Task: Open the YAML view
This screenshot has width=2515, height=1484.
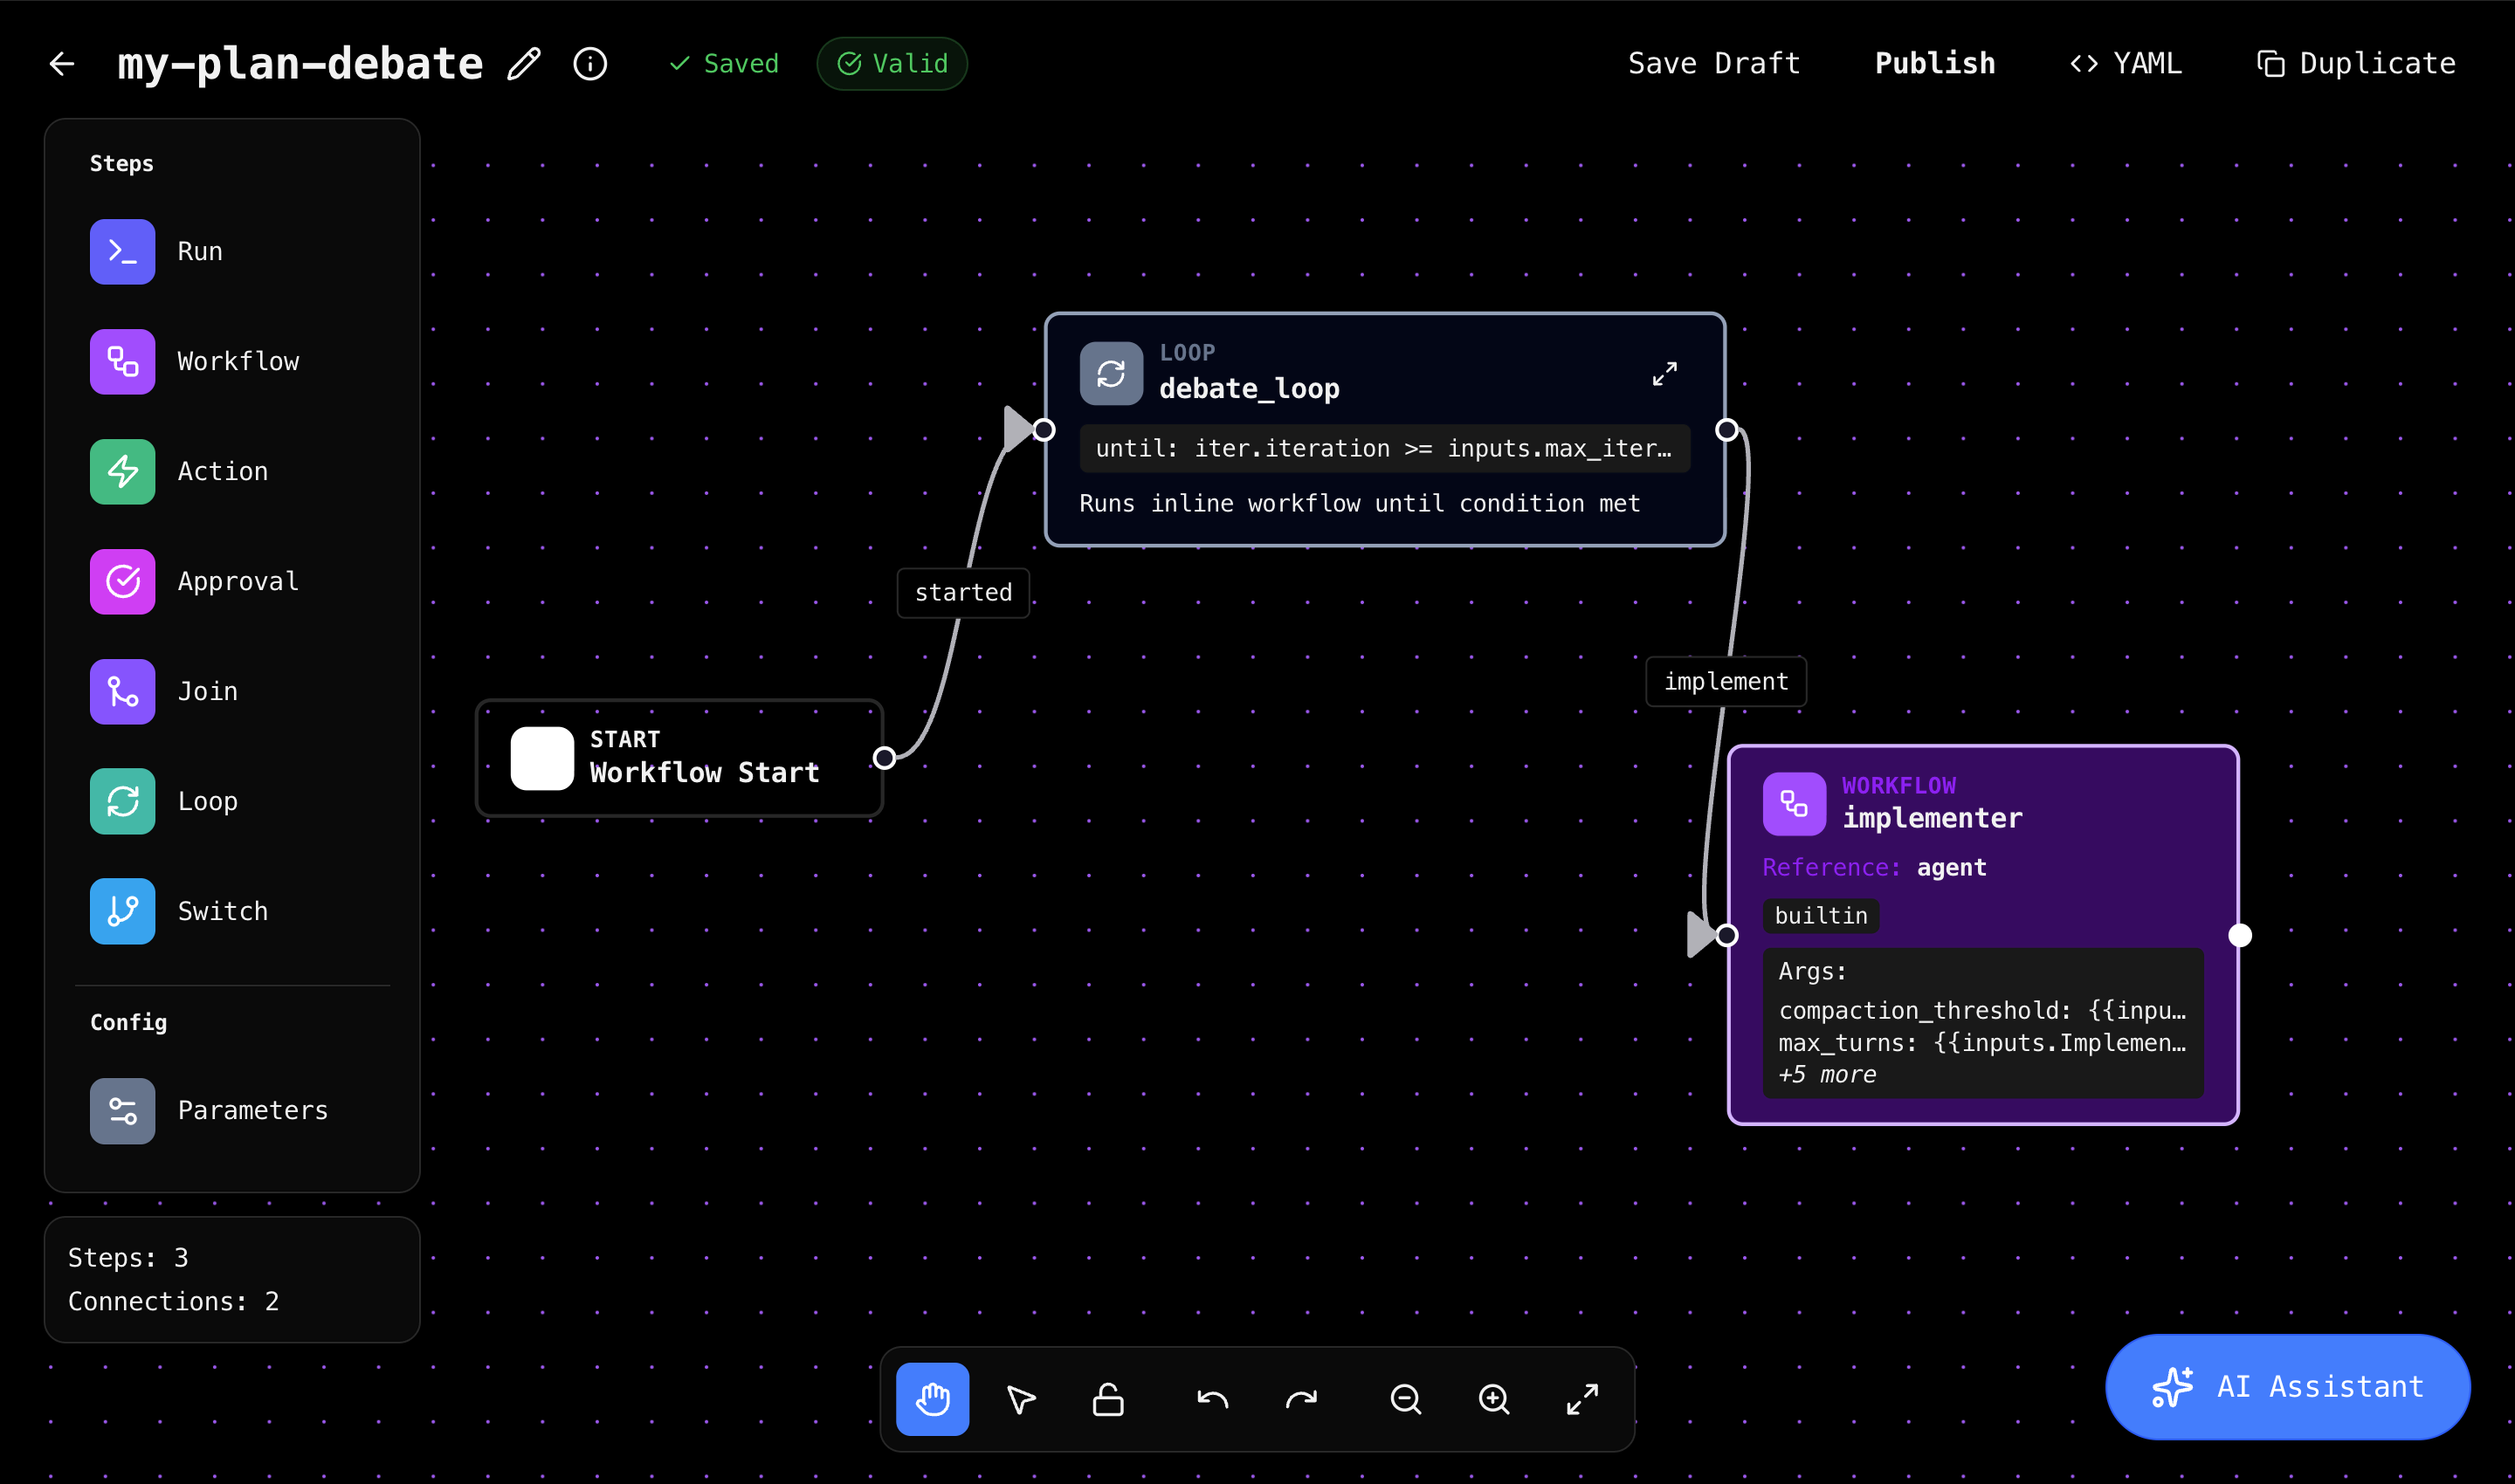Action: [2126, 64]
